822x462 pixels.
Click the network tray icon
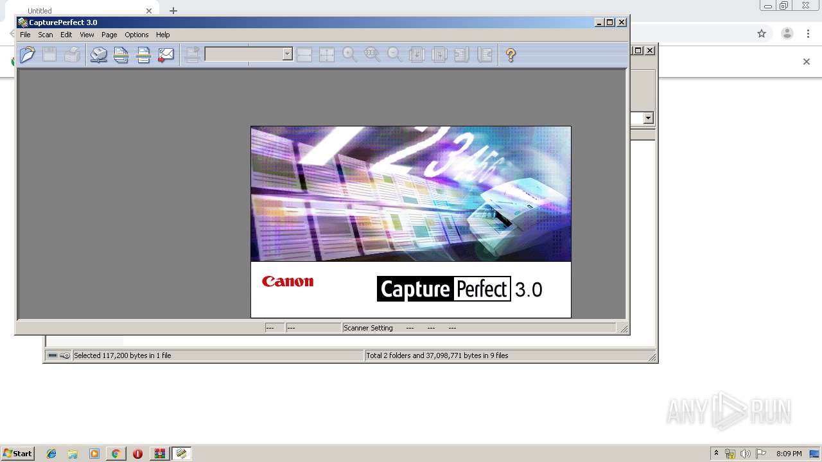pos(730,454)
